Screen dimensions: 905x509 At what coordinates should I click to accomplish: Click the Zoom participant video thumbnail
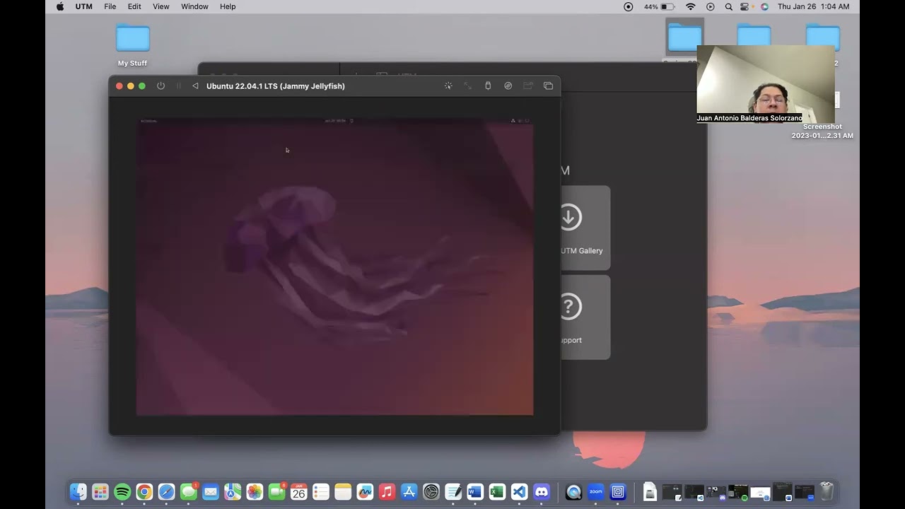coord(766,84)
